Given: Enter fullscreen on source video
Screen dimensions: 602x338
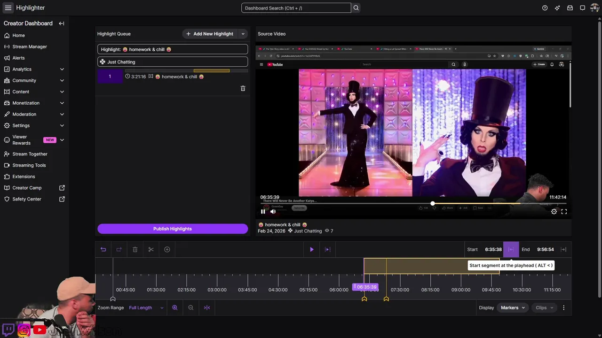Looking at the screenshot, I should point(564,212).
